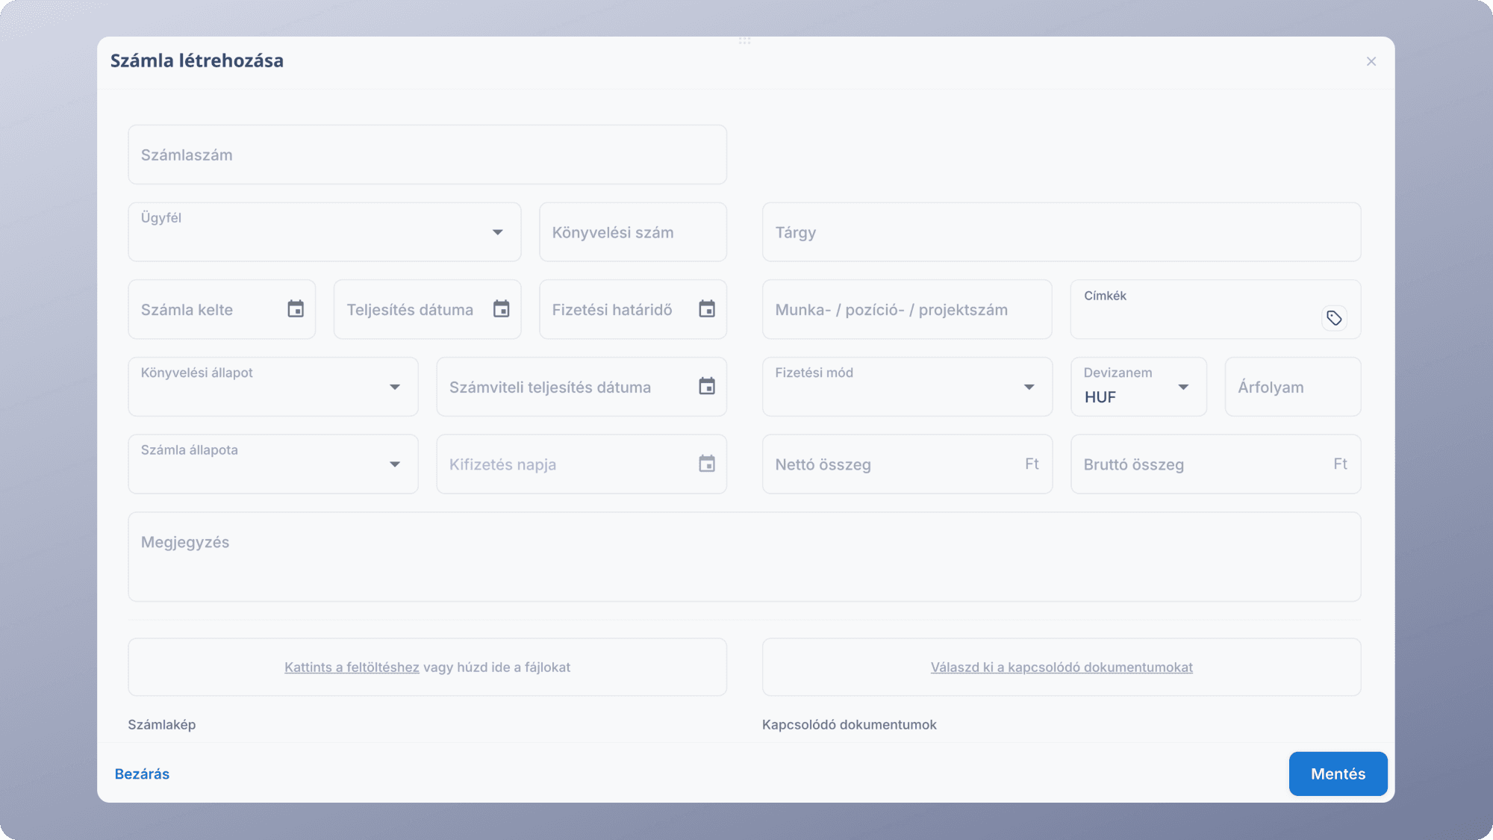The image size is (1493, 840).
Task: Open calendar for Teljesítés dátuma
Action: coord(501,309)
